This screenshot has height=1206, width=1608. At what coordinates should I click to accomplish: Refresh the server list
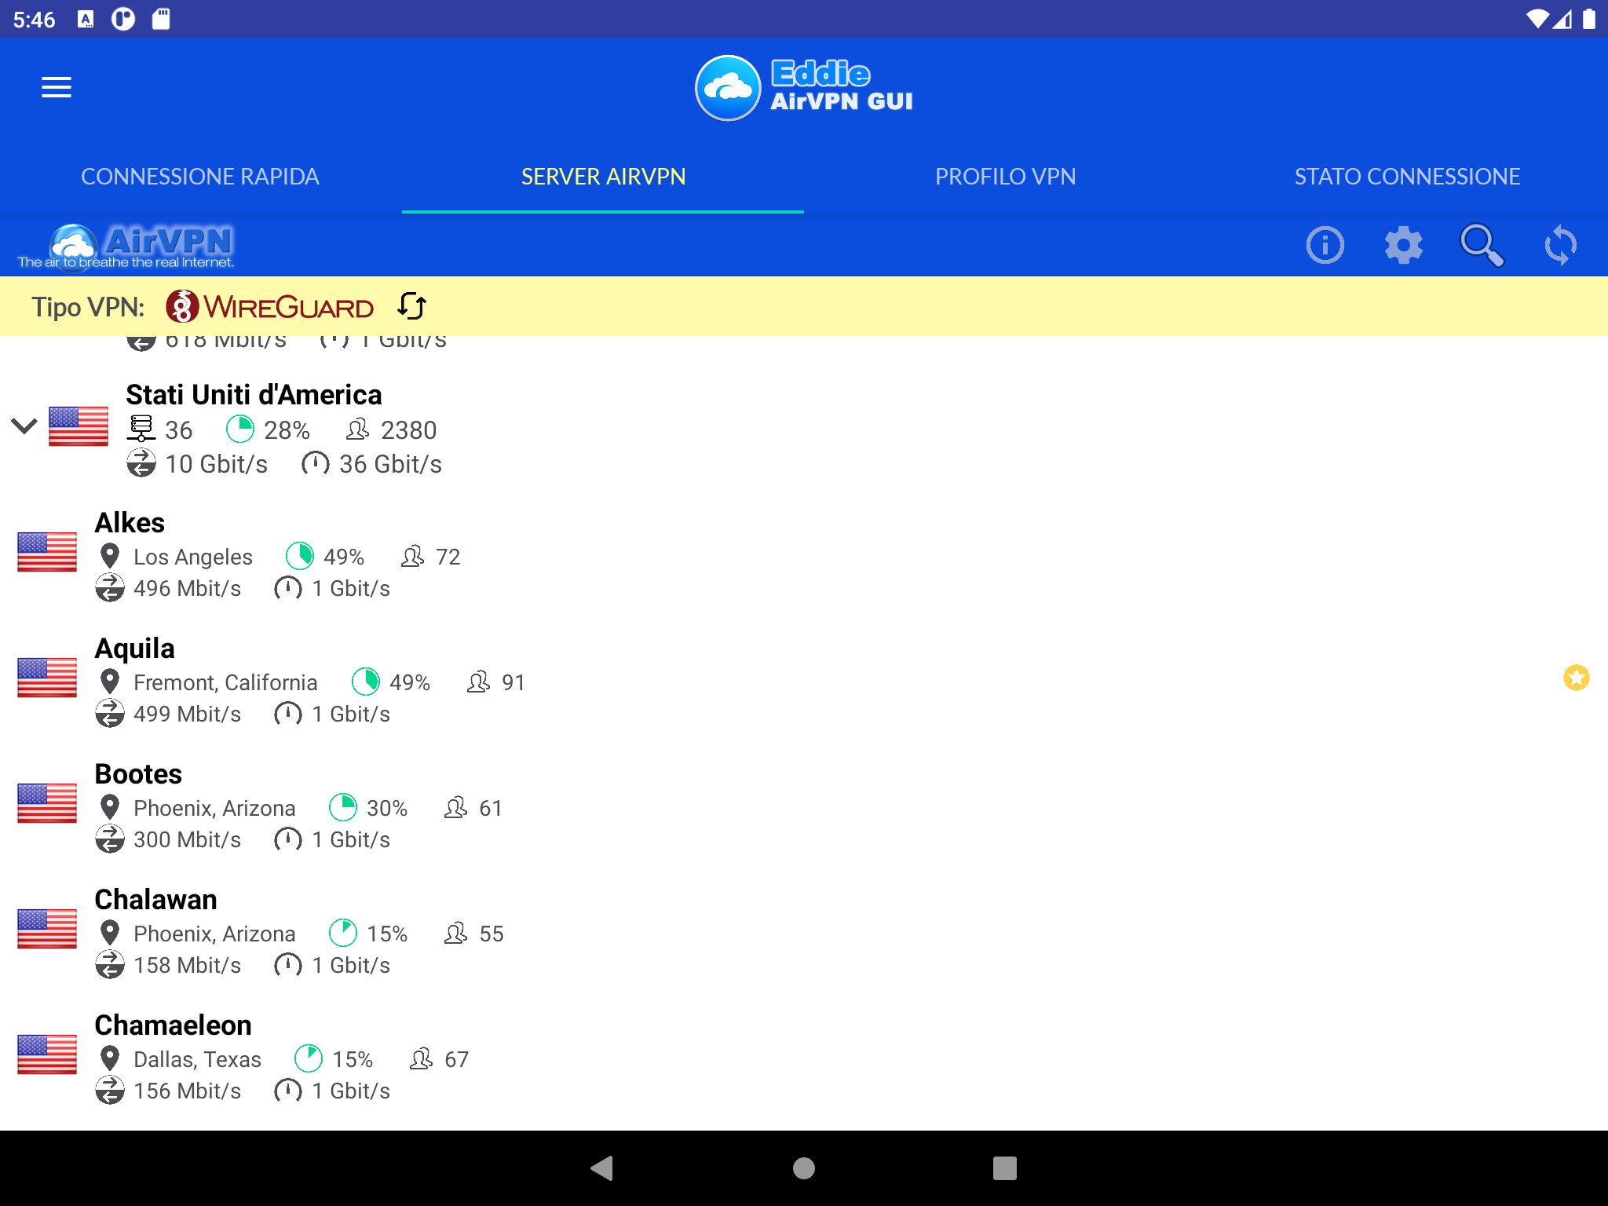point(1560,245)
